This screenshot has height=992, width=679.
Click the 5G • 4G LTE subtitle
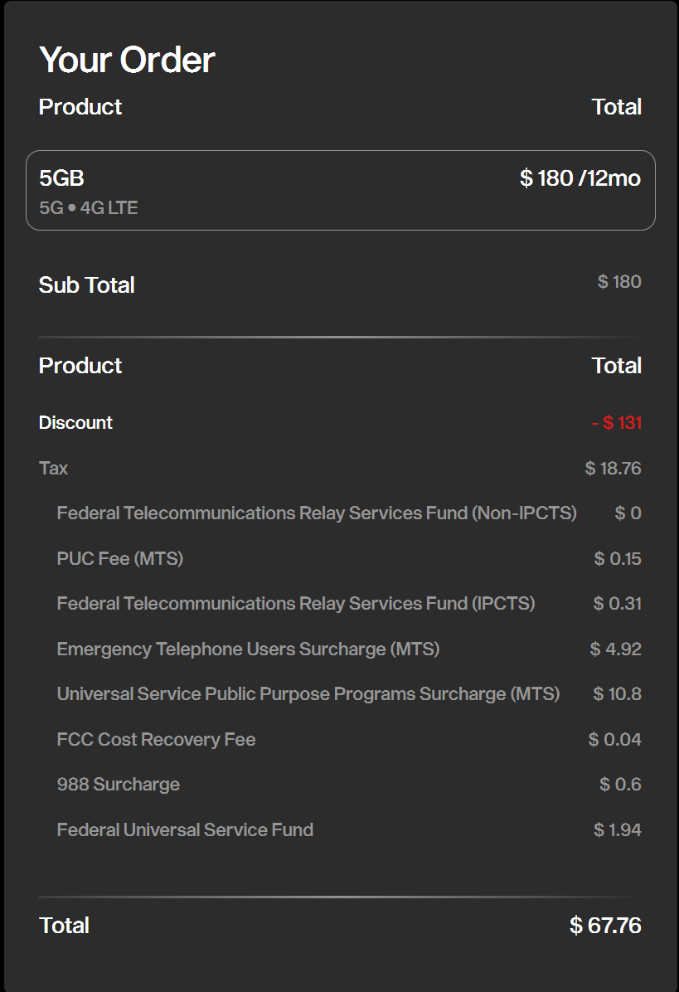[88, 208]
